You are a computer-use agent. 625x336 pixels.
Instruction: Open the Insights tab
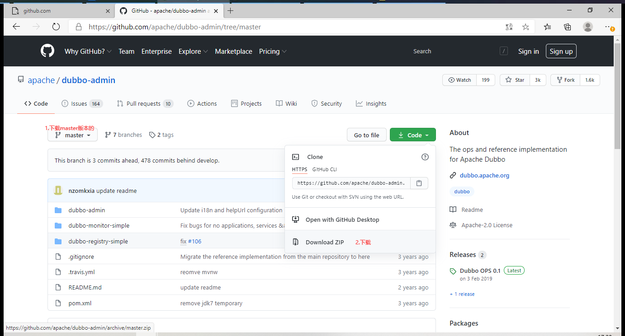[371, 103]
